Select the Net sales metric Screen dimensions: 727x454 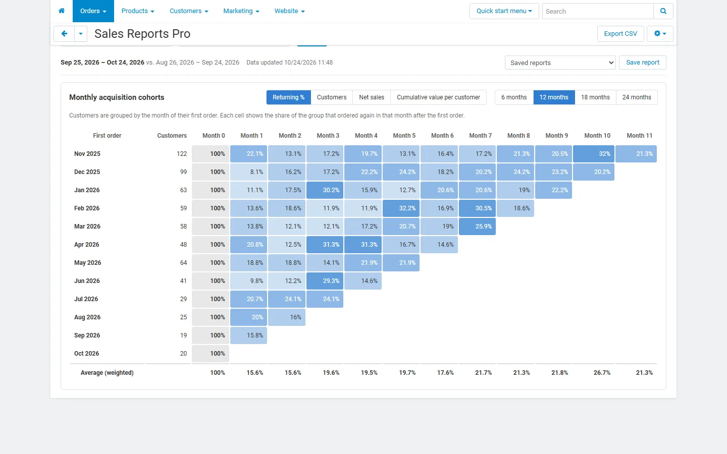click(372, 97)
